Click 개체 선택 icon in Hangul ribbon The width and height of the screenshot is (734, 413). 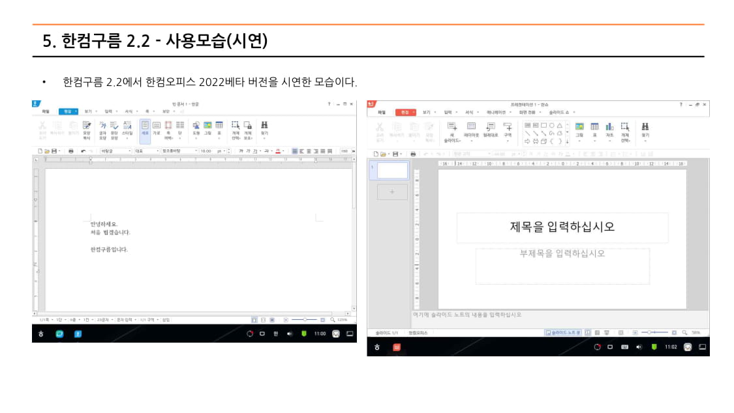coord(236,130)
